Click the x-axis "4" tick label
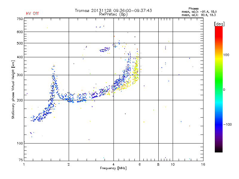 coord(114,164)
